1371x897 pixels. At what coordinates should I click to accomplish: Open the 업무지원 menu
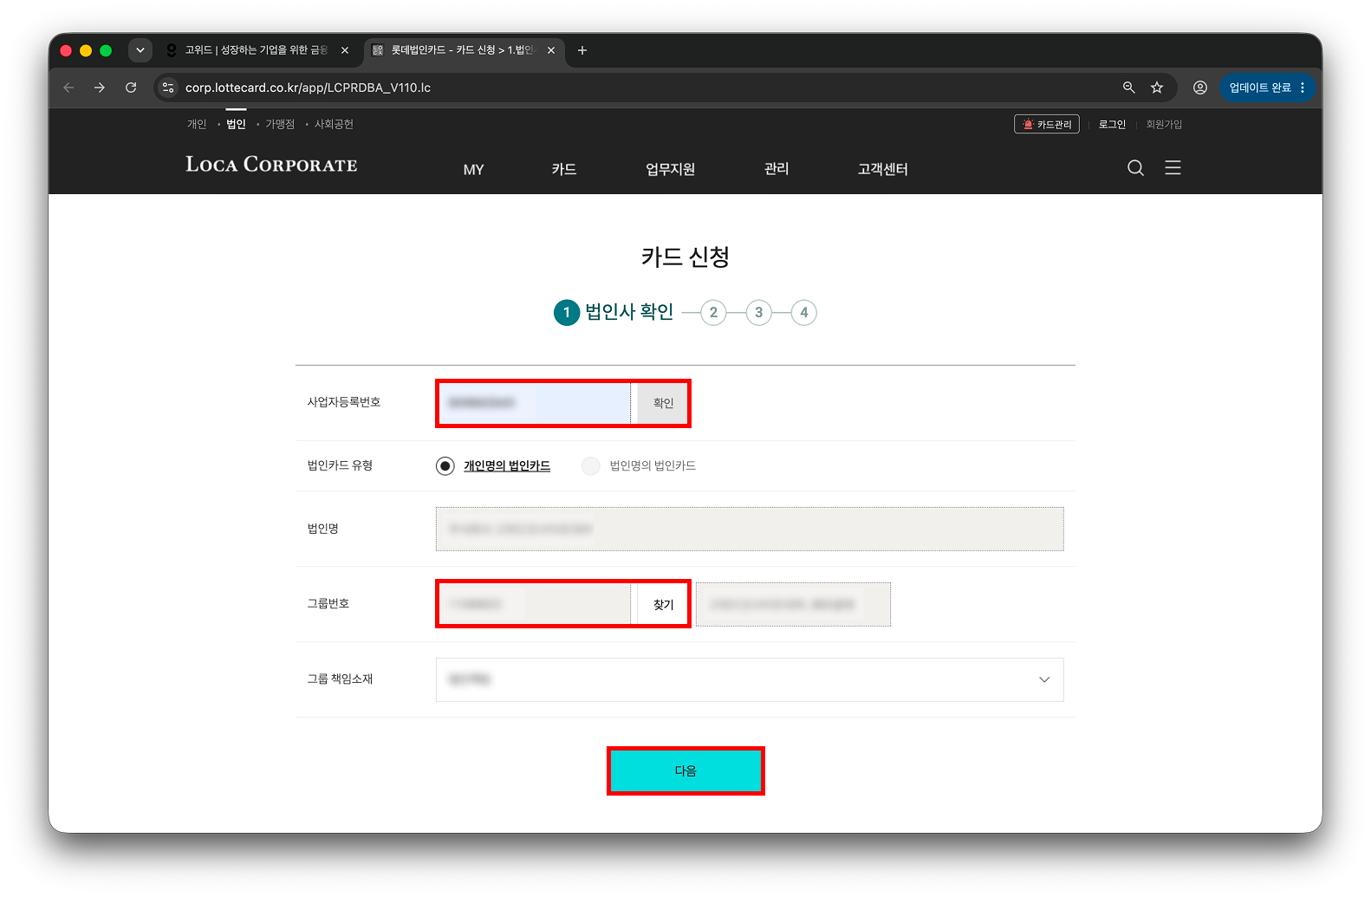click(670, 169)
